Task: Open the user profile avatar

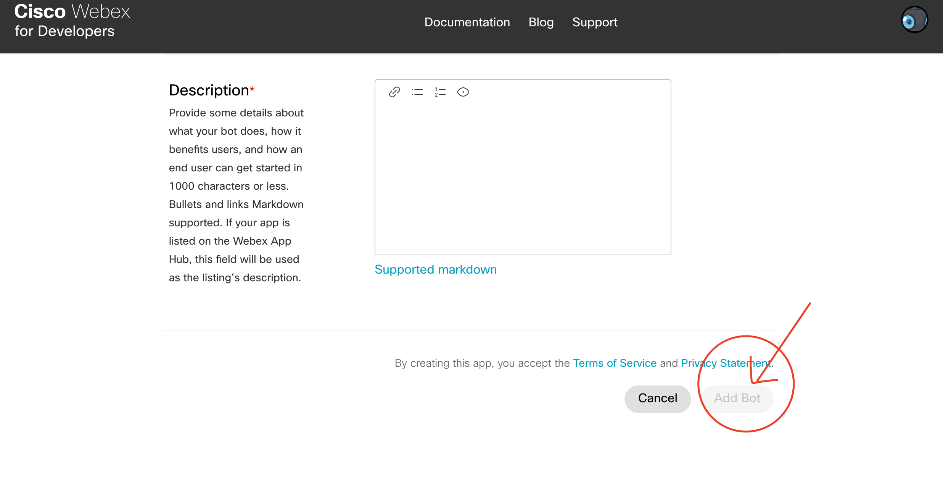Action: (914, 20)
